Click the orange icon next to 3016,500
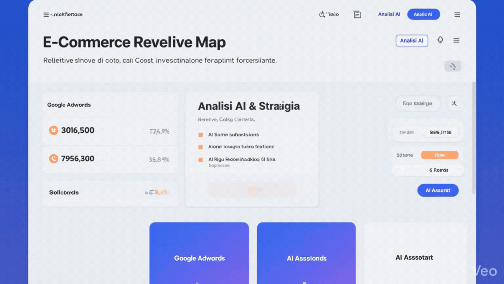 (54, 130)
